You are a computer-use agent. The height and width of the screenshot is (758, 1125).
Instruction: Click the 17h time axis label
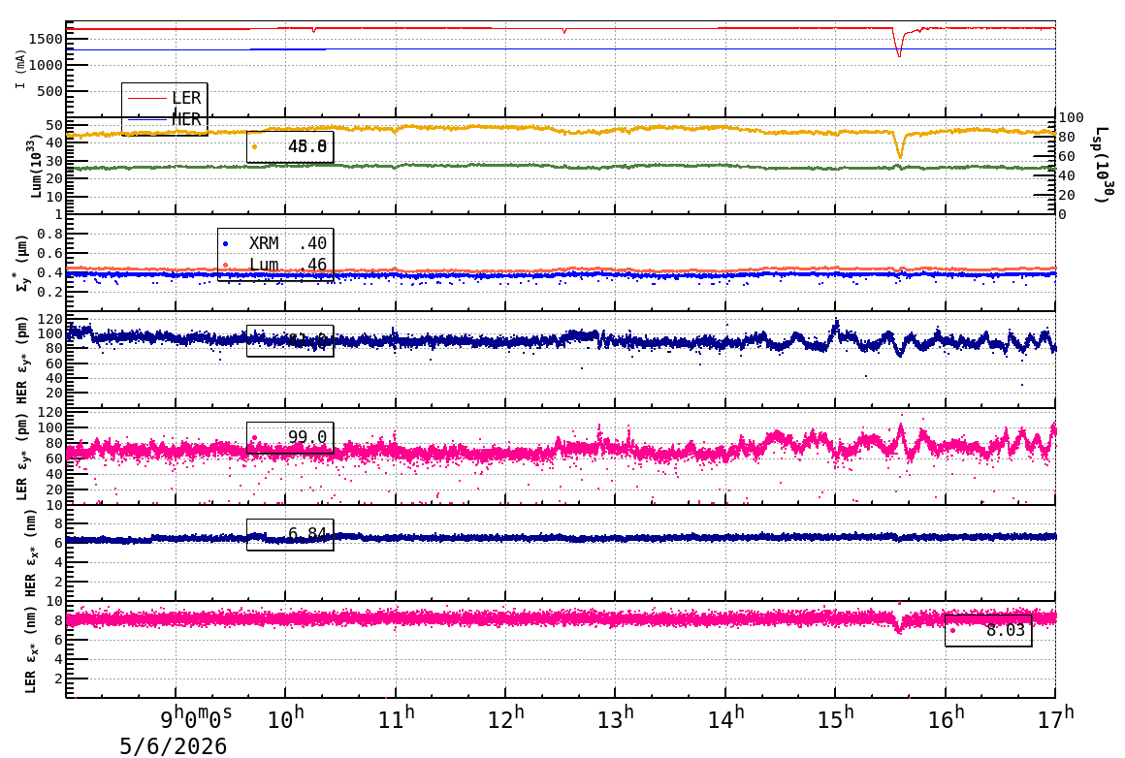(1055, 716)
